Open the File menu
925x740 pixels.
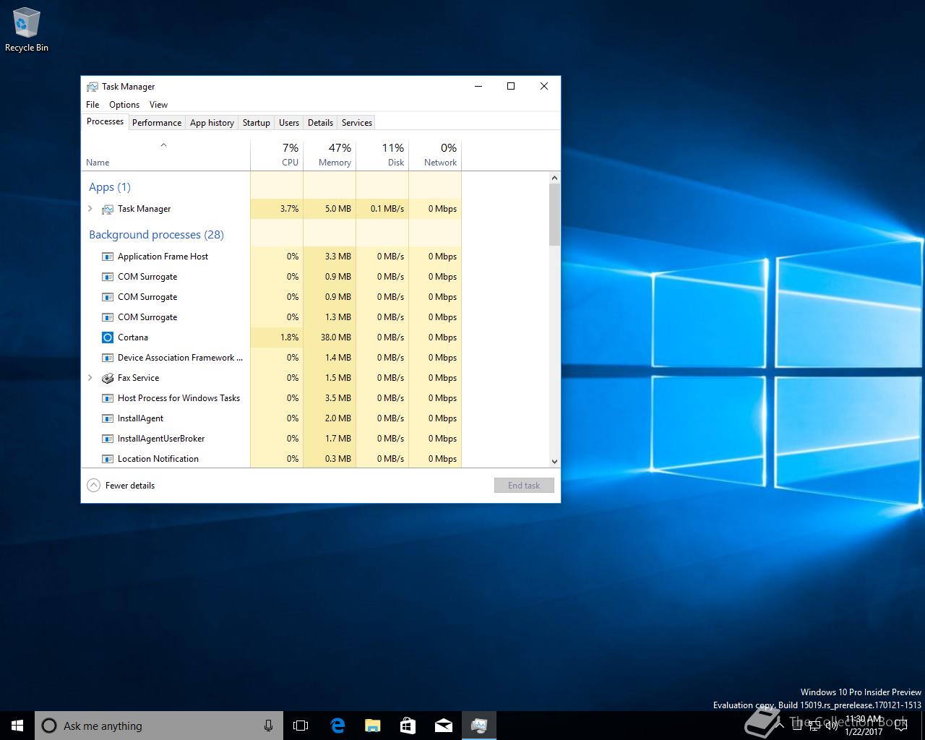pos(92,105)
